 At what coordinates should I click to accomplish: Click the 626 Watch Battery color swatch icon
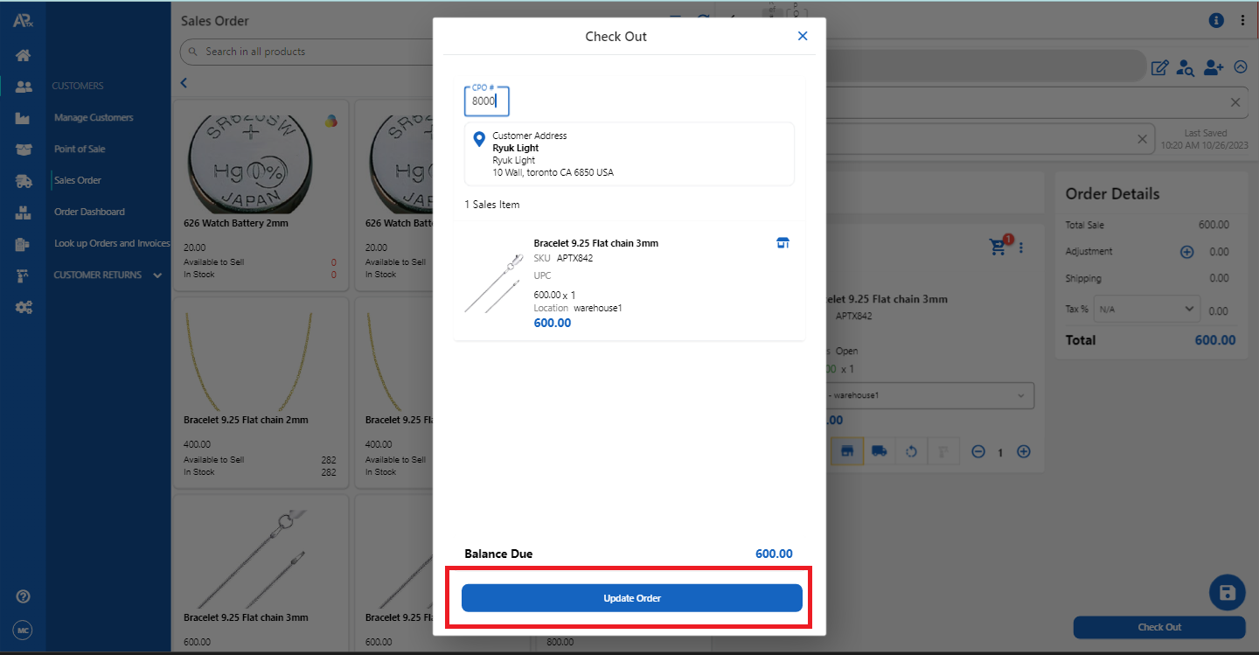click(x=330, y=122)
